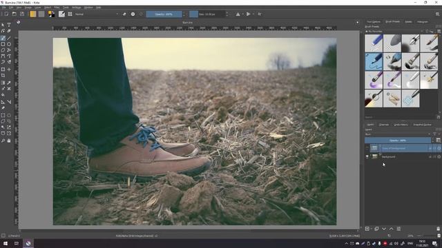Open the Layer menu
442x248 pixels.
(x=37, y=8)
